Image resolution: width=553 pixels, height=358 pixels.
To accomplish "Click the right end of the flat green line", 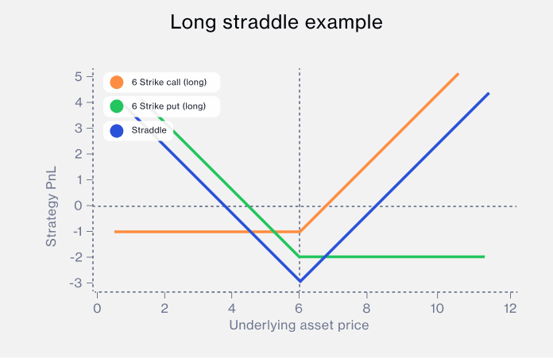I will pyautogui.click(x=484, y=256).
